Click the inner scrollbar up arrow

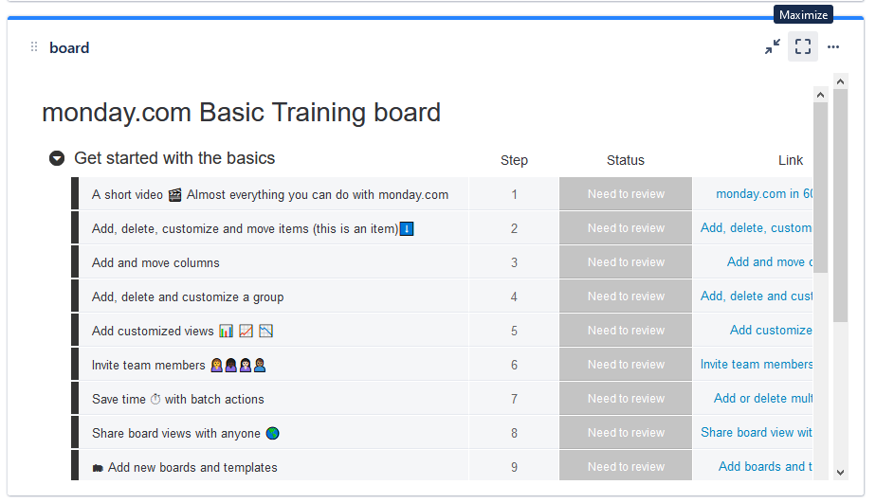[820, 95]
